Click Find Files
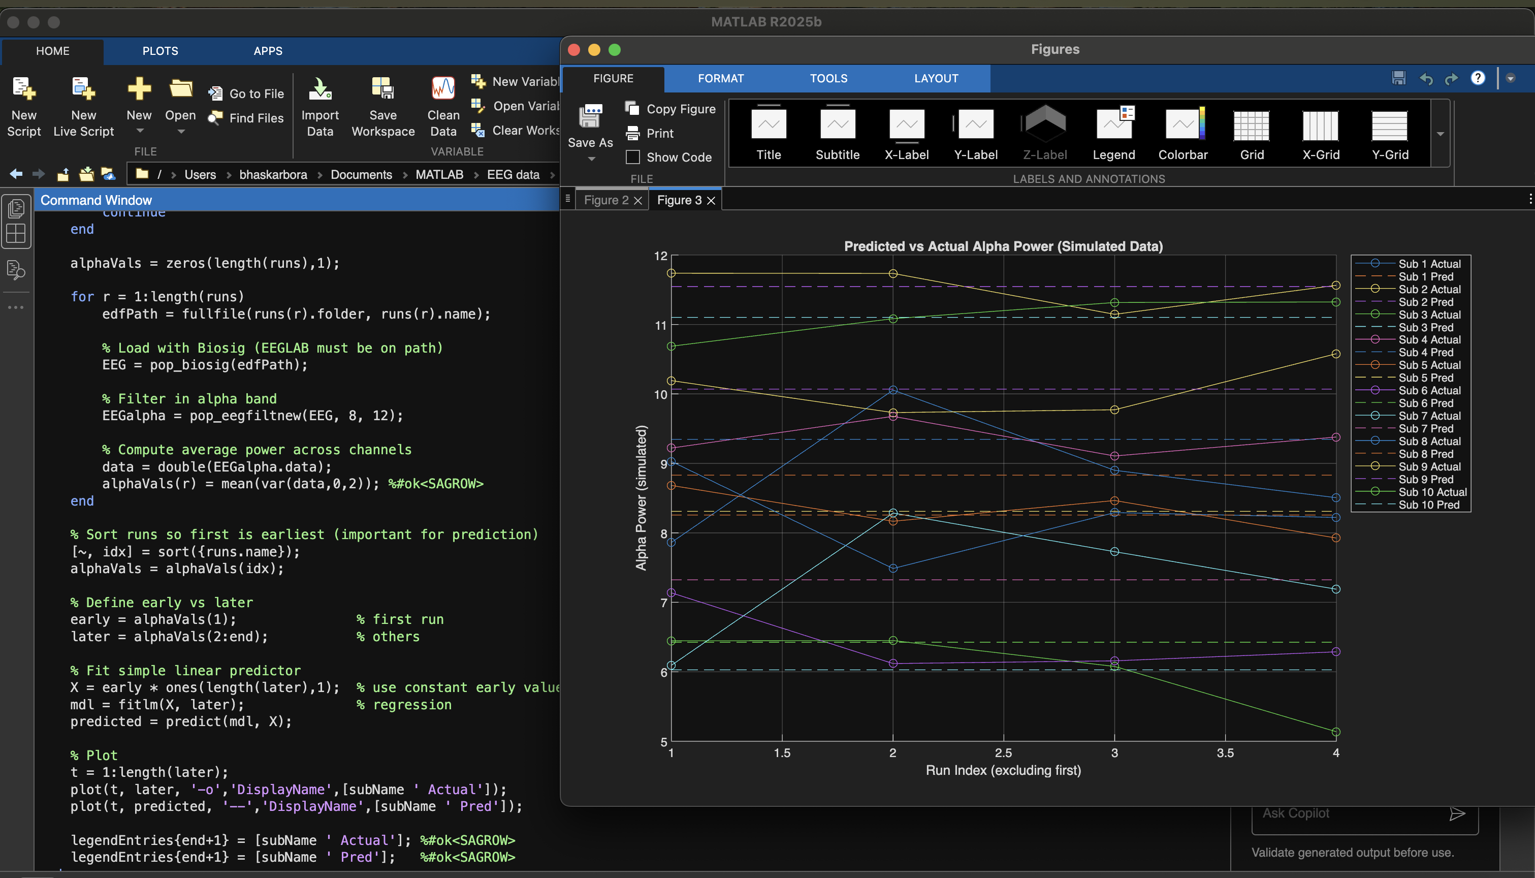The height and width of the screenshot is (878, 1535). tap(246, 118)
